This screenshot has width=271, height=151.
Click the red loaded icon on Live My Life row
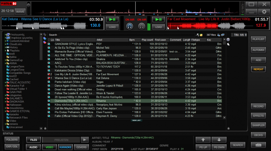(49, 74)
